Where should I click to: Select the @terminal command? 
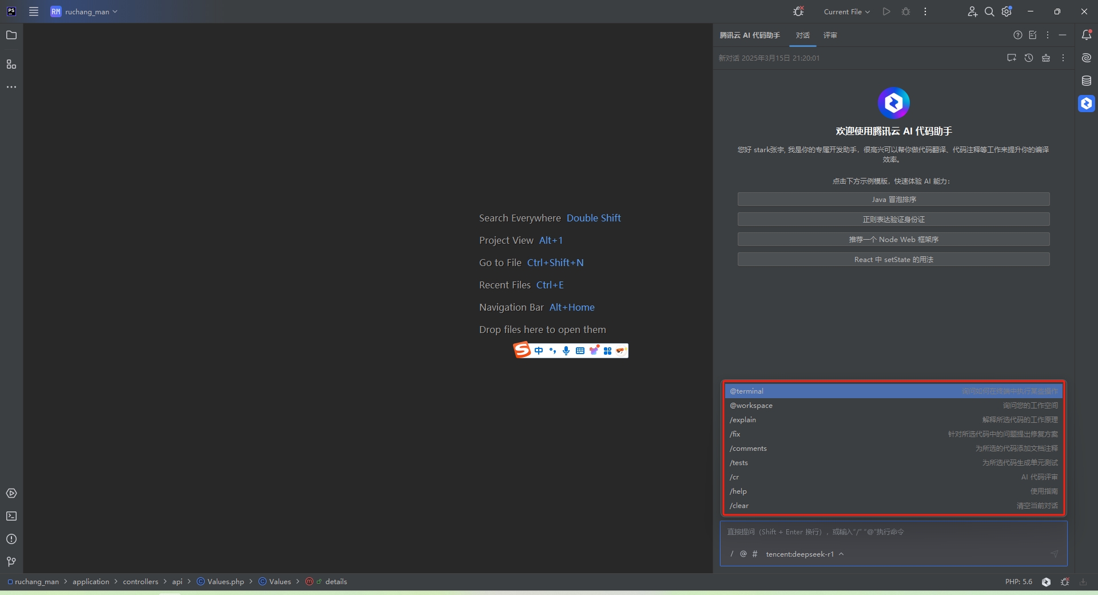click(893, 391)
